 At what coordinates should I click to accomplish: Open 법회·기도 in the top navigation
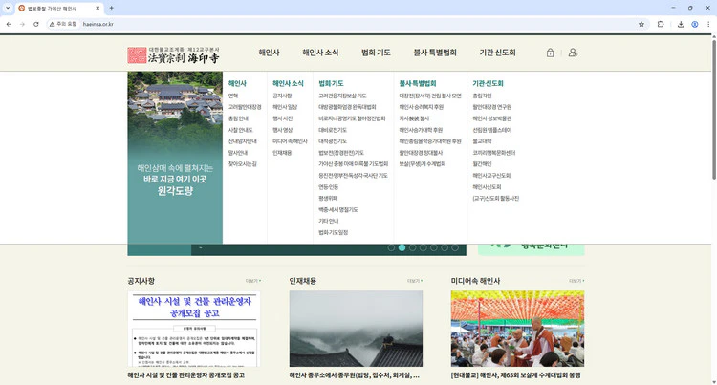376,53
